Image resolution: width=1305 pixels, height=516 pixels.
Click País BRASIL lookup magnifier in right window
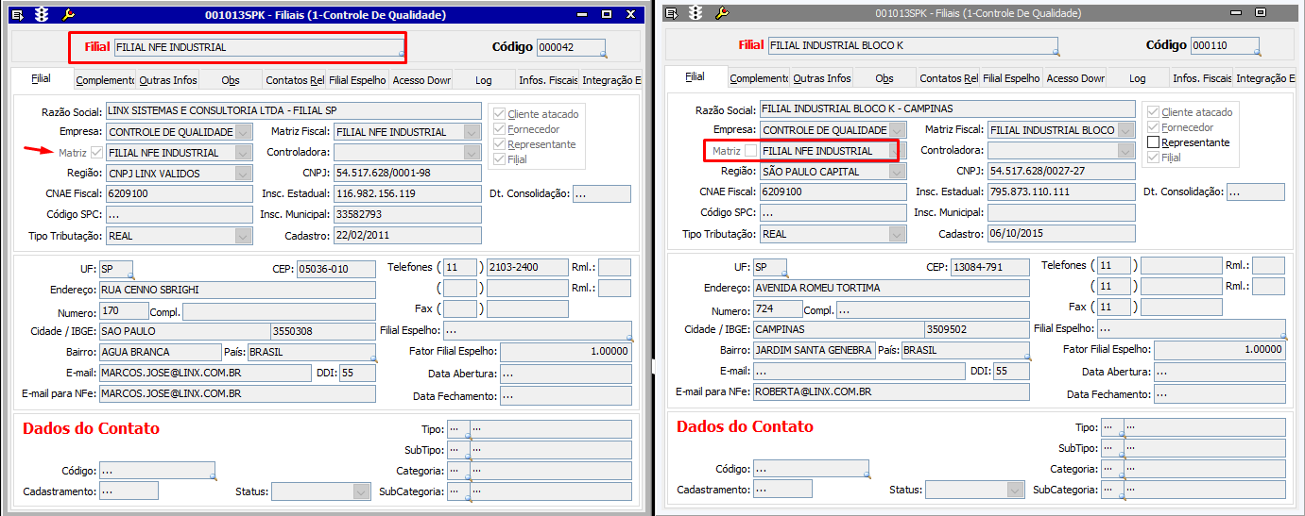click(1026, 357)
